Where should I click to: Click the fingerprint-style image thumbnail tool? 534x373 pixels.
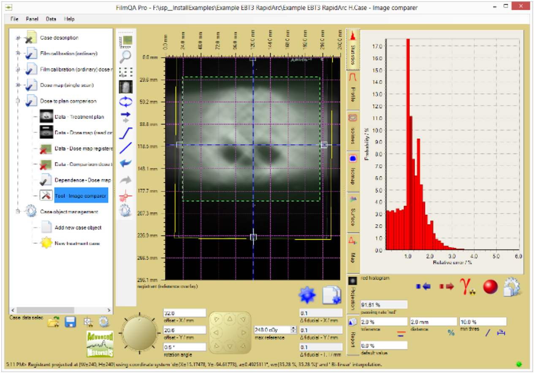[126, 87]
